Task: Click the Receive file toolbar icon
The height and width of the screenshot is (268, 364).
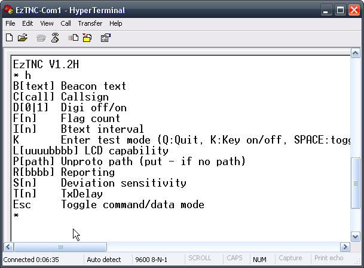Action: coord(87,38)
